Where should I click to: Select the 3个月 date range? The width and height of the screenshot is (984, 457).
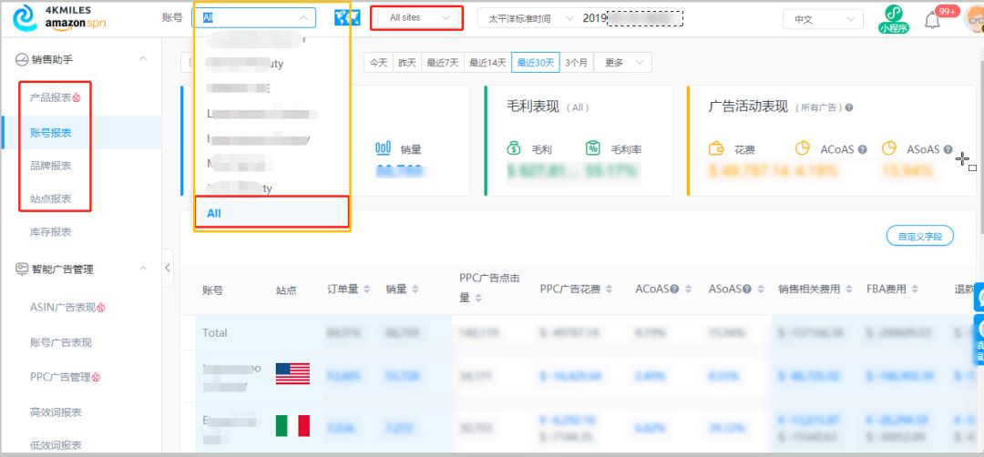[x=577, y=63]
